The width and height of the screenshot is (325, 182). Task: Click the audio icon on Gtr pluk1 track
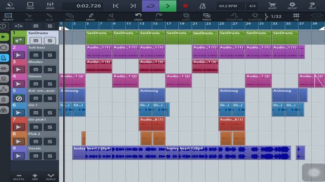pyautogui.click(x=19, y=127)
